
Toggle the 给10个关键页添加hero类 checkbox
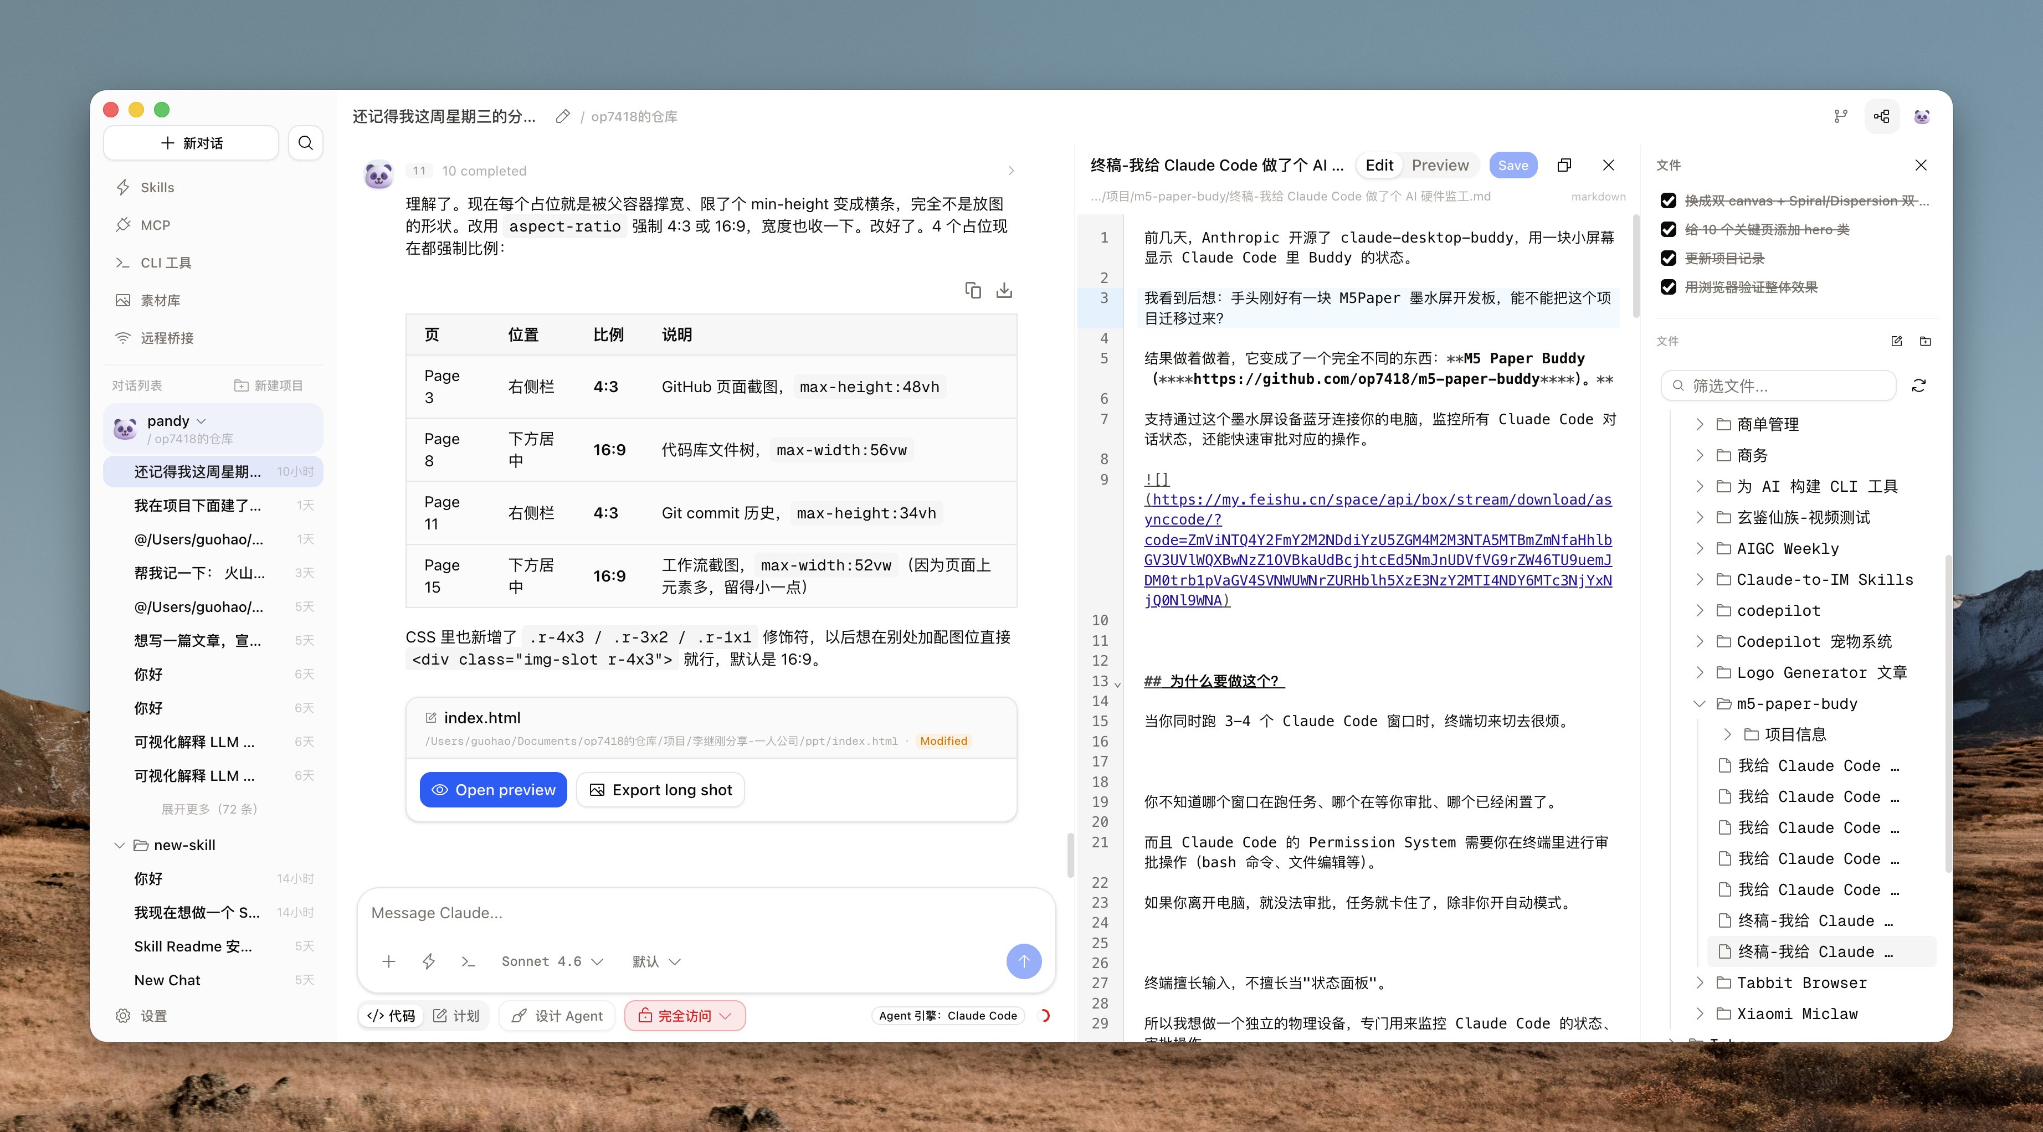(1669, 230)
